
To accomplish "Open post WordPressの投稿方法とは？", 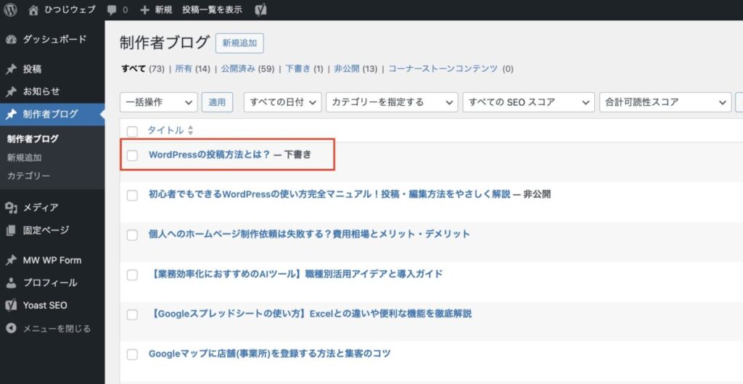I will coord(210,154).
